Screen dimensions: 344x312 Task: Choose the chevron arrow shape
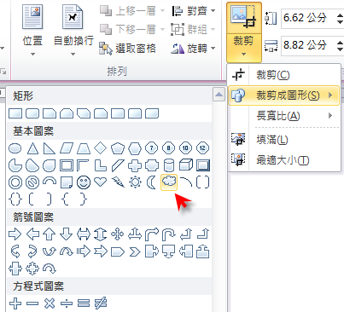(135, 251)
